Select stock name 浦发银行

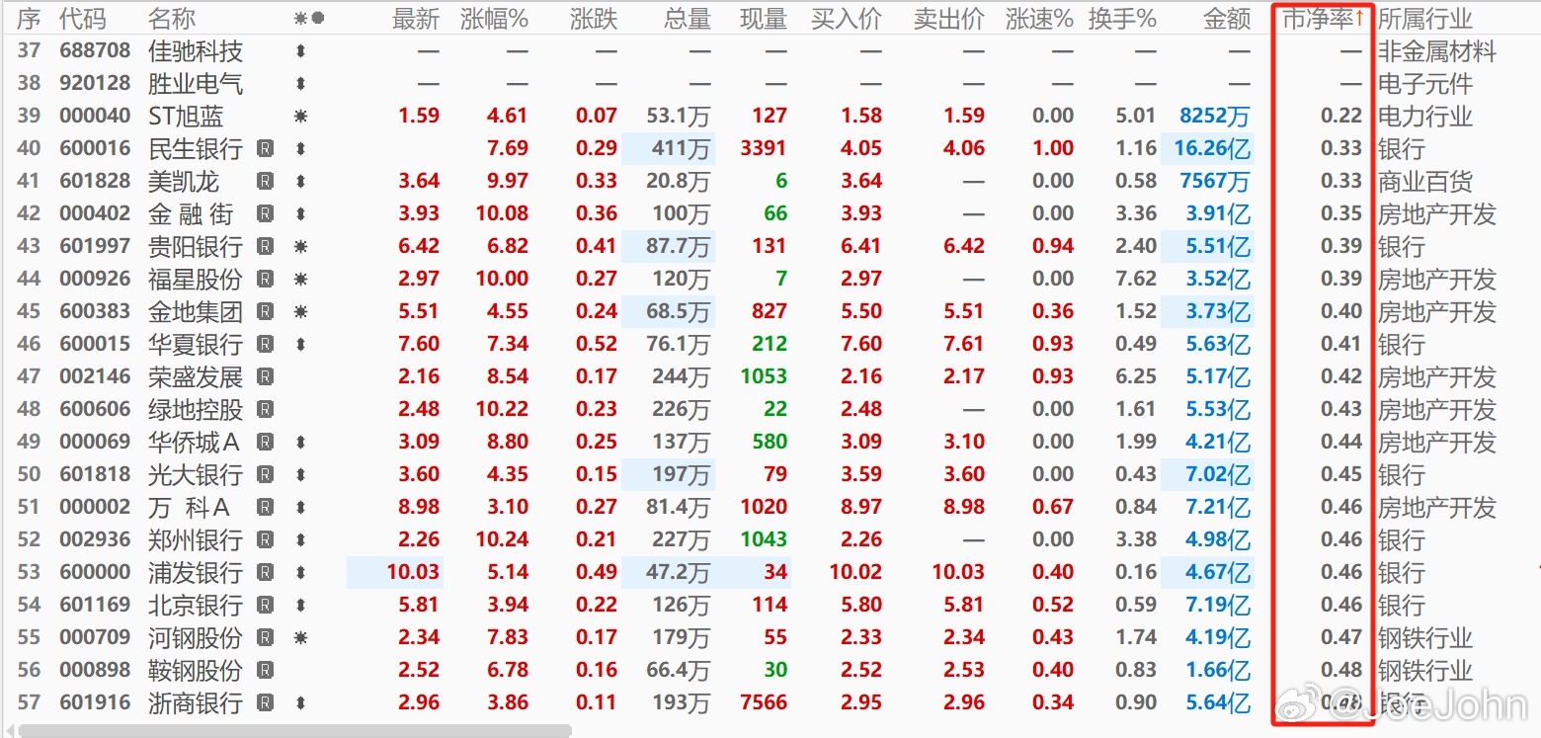click(x=196, y=573)
